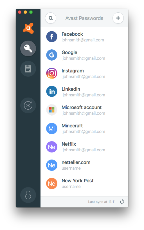Select the Google account entry

pos(84,55)
